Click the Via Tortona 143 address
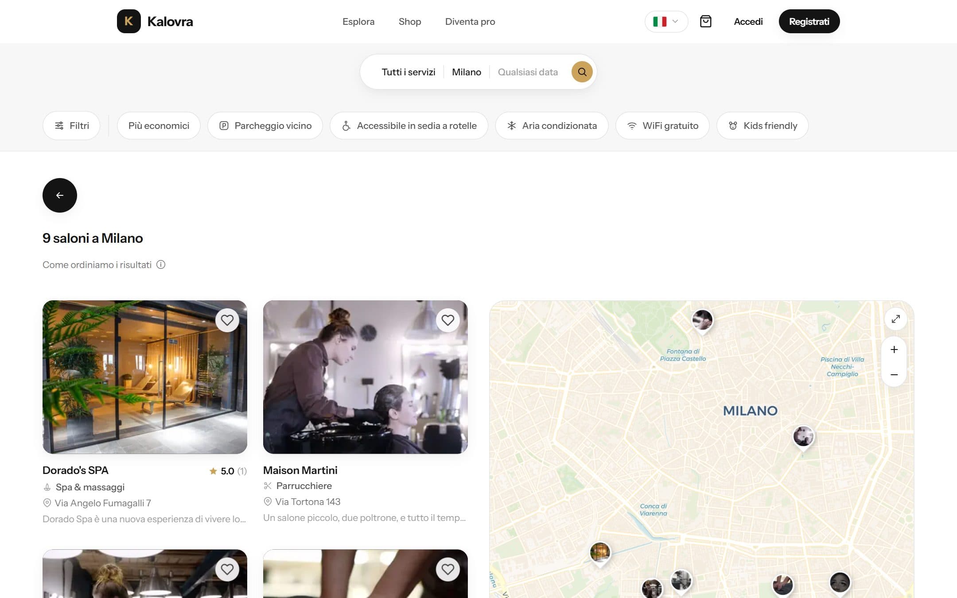Screen dimensions: 957x598 coord(307,501)
